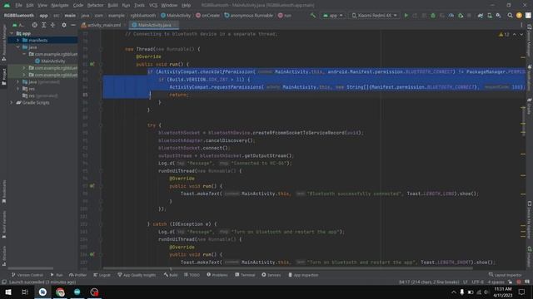Expand the java (generated) folder

click(18, 81)
